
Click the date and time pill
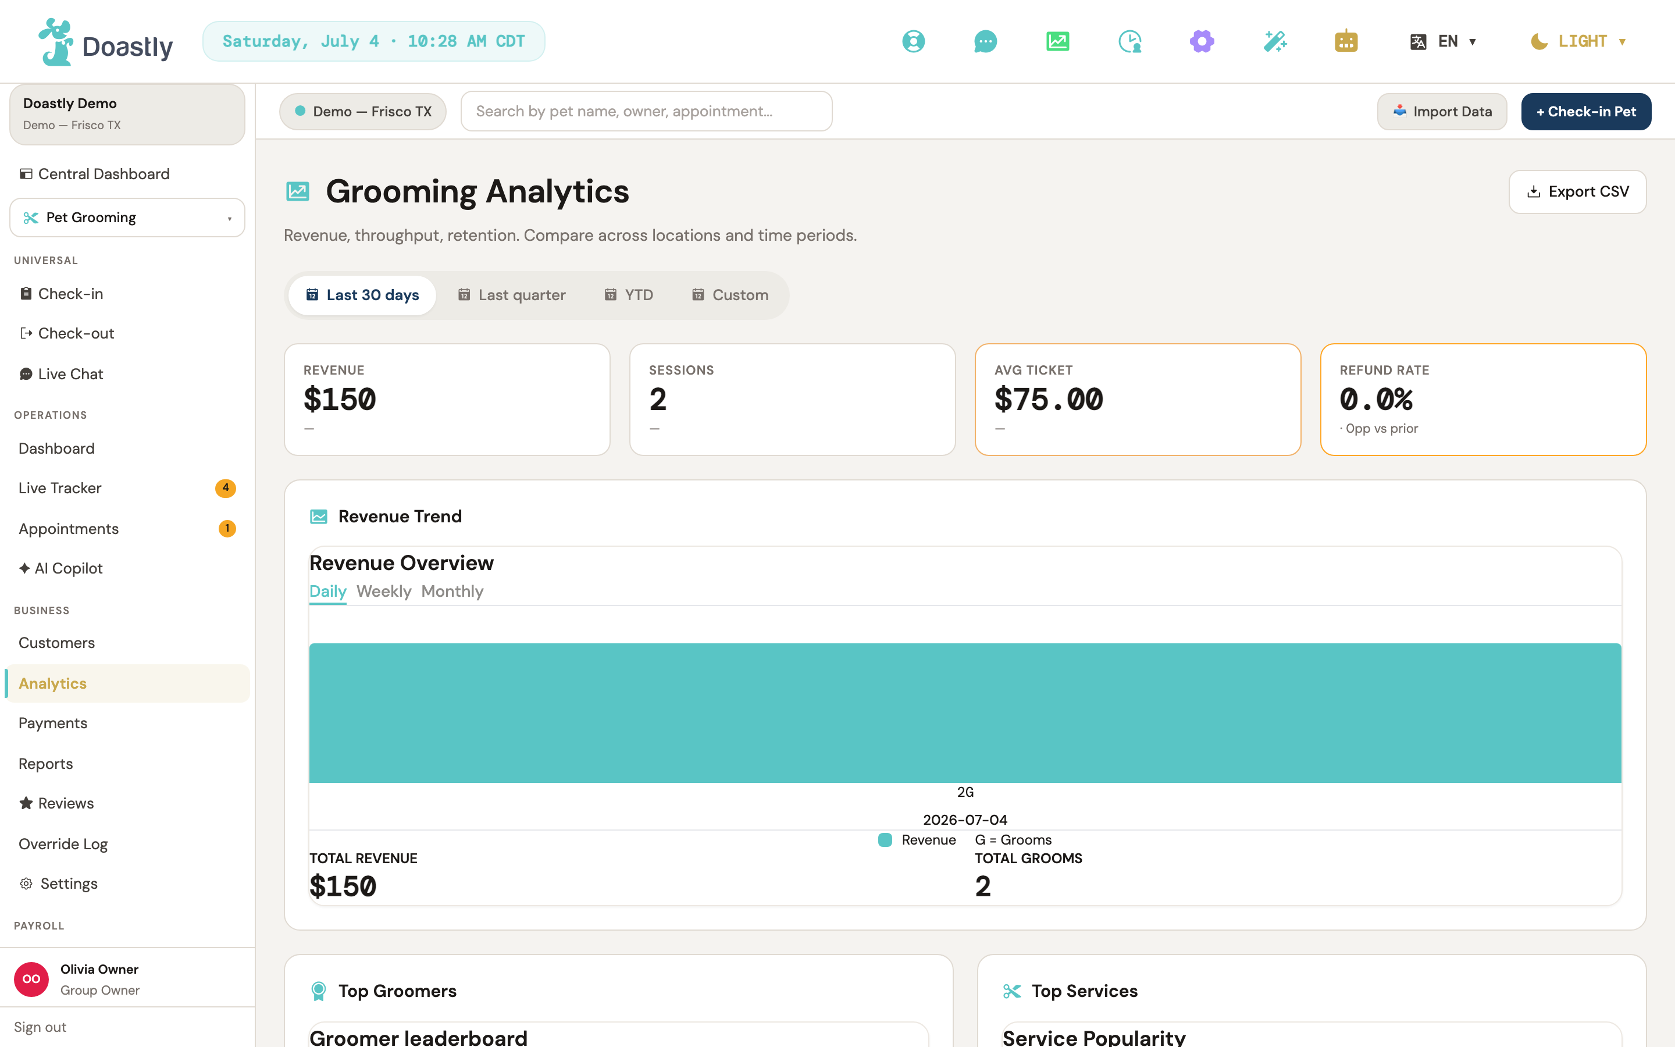point(374,41)
